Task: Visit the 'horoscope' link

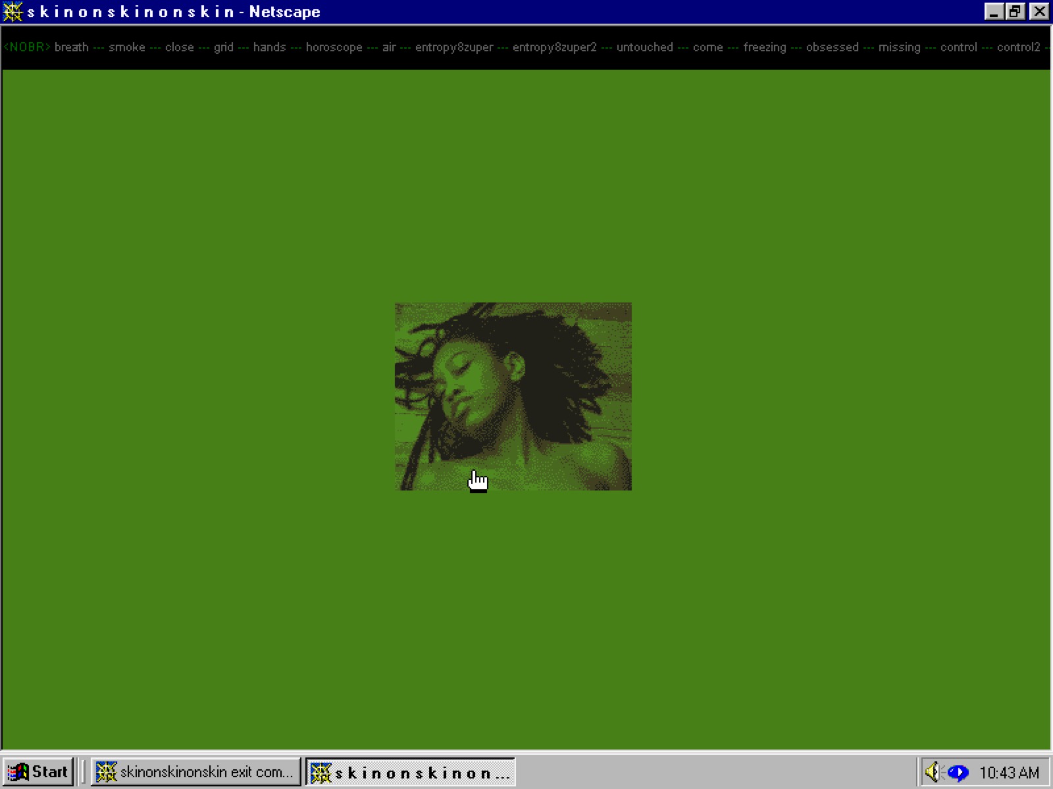Action: 334,47
